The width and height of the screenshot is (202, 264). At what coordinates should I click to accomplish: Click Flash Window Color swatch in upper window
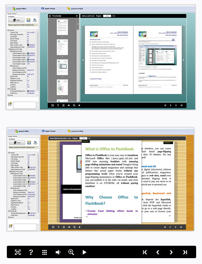tap(28, 45)
